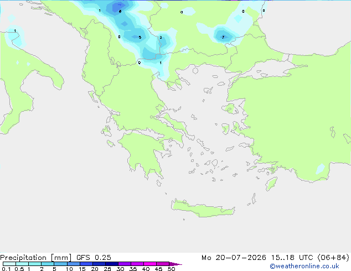Click the 5 to 10 mm legend swatch
This screenshot has width=351, height=271.
tap(60, 264)
